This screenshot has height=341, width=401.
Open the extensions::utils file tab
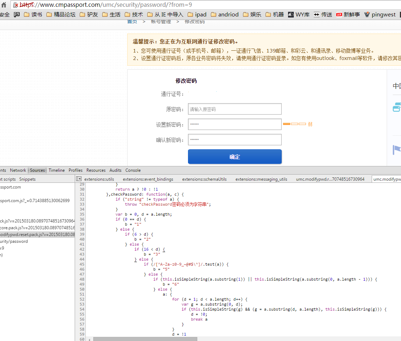click(x=99, y=179)
